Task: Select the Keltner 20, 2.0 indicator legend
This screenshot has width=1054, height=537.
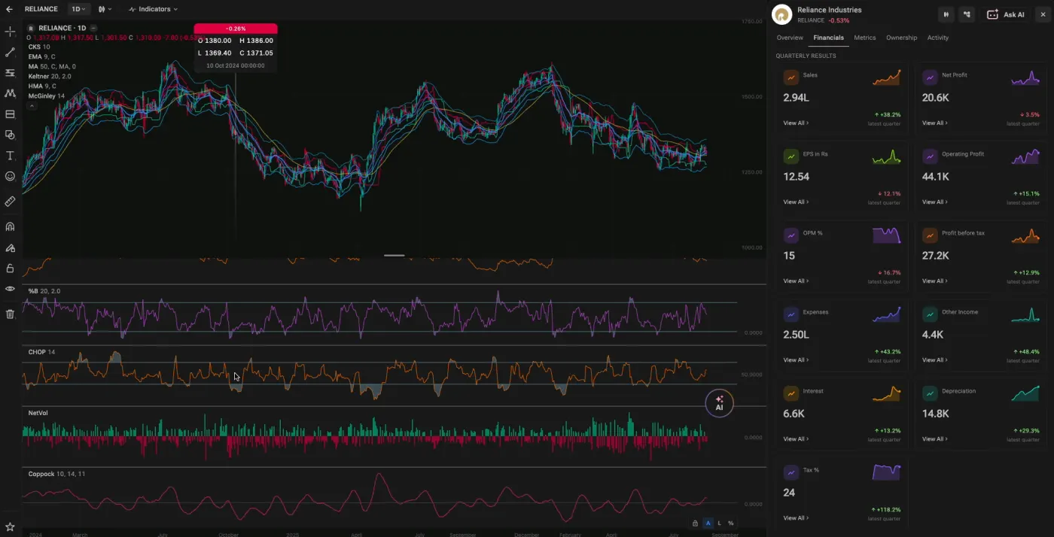Action: tap(50, 76)
